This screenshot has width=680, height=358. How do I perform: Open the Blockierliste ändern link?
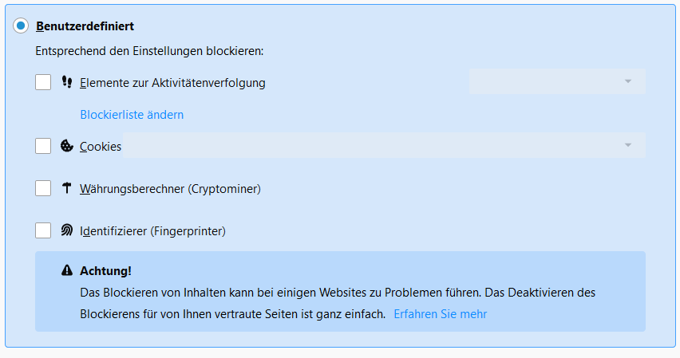tap(132, 115)
